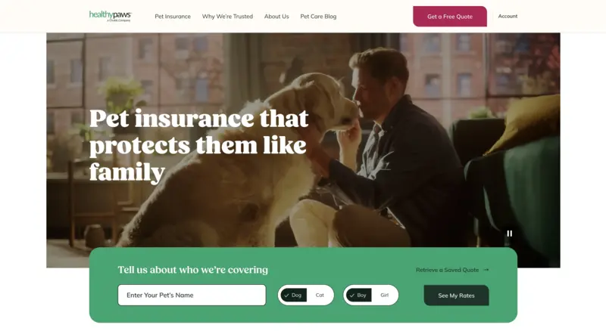606x331 pixels.
Task: Click the checkmark in the Boy toggle
Action: [351, 295]
